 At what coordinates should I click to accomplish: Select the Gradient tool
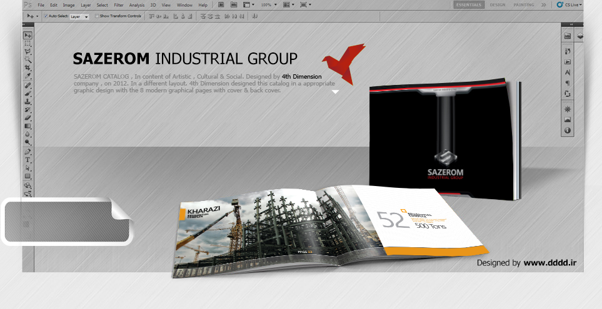point(28,125)
